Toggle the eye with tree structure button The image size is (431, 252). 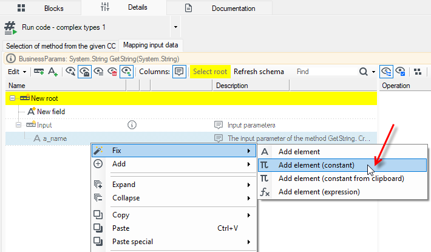[x=386, y=72]
